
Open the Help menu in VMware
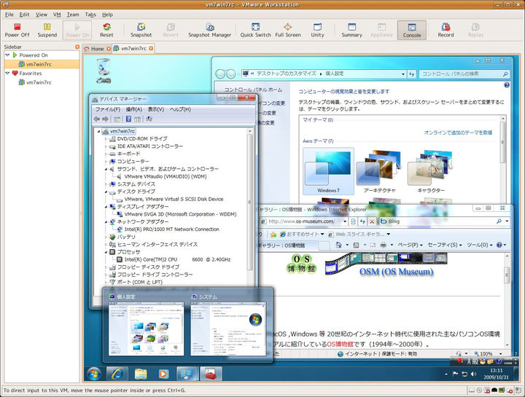point(107,15)
